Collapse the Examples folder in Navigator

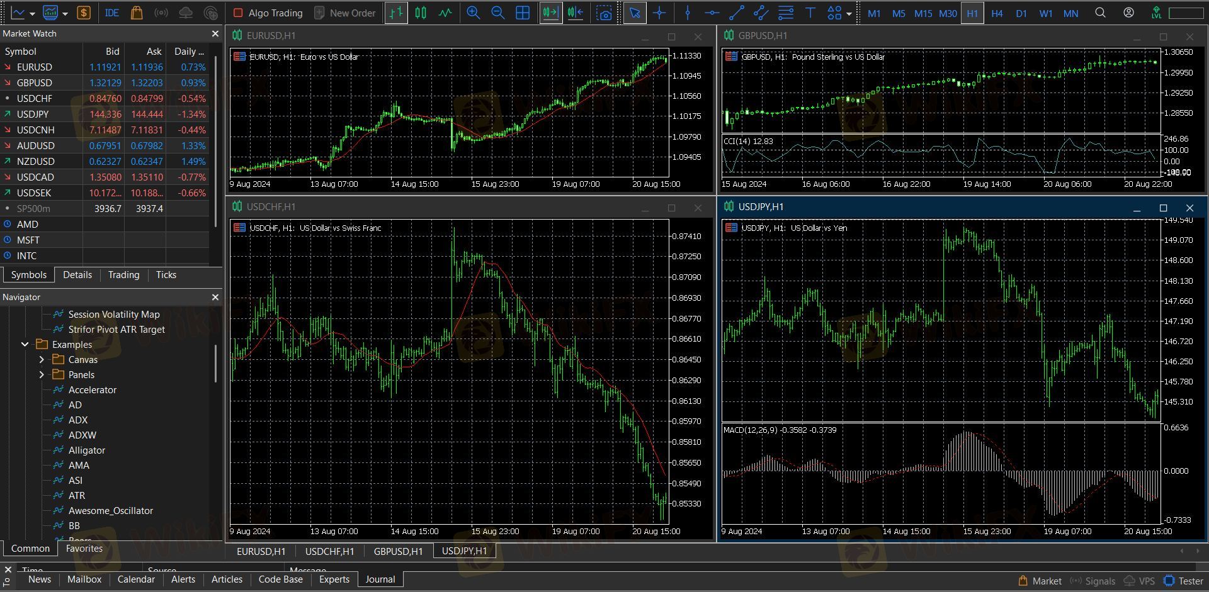coord(25,345)
